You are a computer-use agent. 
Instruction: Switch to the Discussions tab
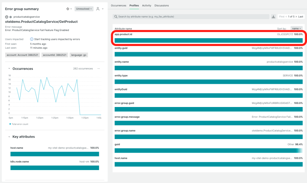[162, 5]
